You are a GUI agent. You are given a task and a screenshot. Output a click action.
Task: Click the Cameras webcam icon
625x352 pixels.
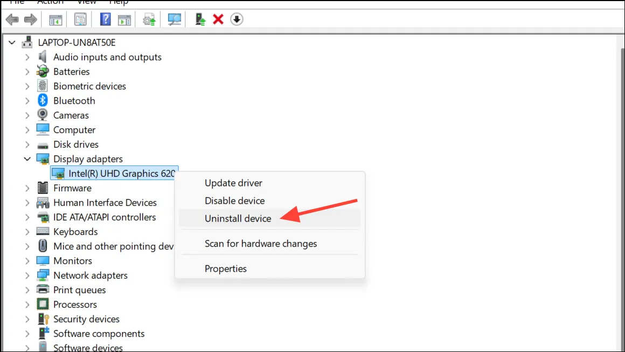42,115
